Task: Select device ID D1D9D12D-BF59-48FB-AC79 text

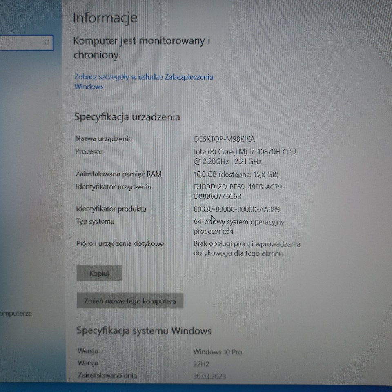Action: coord(239,187)
